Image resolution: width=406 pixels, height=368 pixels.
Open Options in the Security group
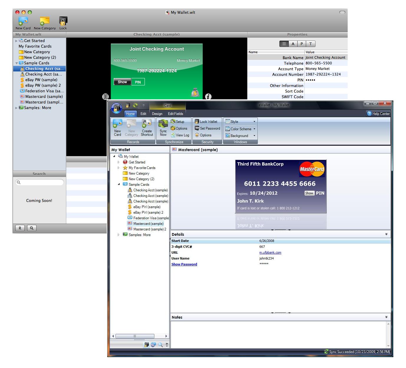coord(203,135)
